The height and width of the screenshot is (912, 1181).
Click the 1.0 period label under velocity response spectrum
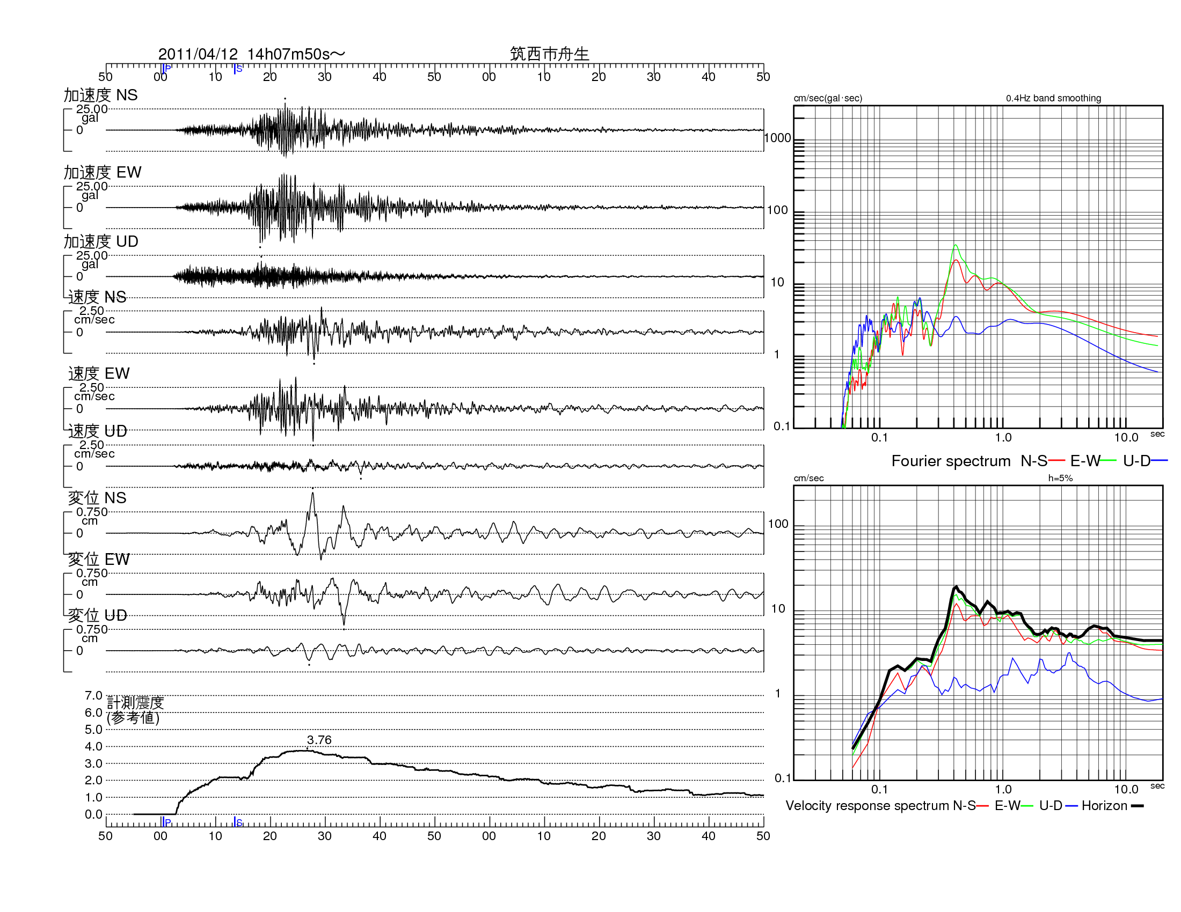(1003, 789)
